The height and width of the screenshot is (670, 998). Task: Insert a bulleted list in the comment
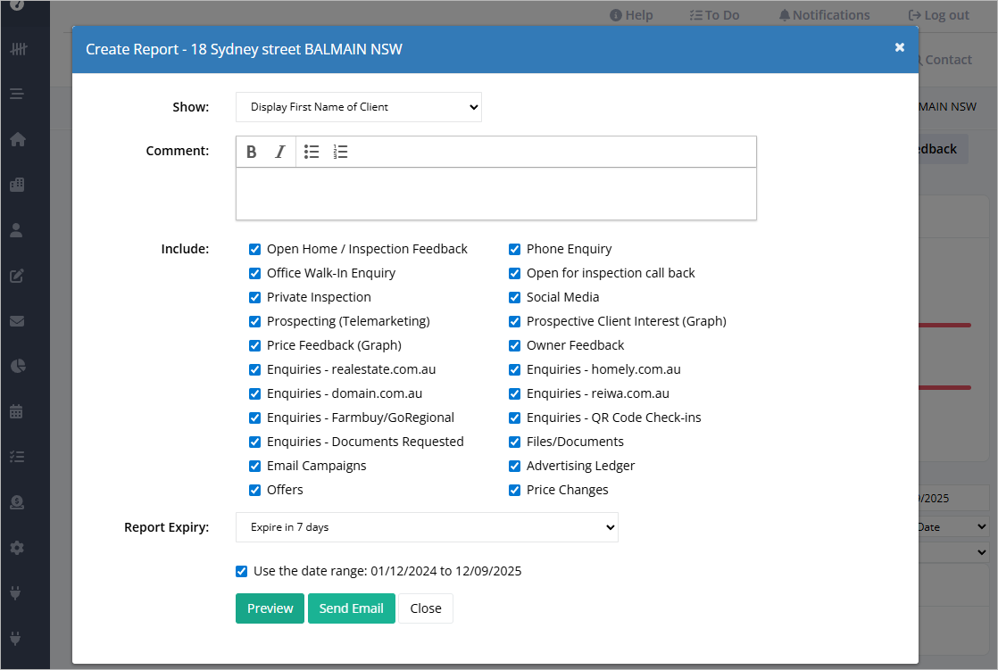[x=312, y=152]
